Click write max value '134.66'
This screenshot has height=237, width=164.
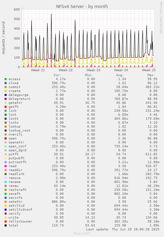pyautogui.click(x=151, y=218)
